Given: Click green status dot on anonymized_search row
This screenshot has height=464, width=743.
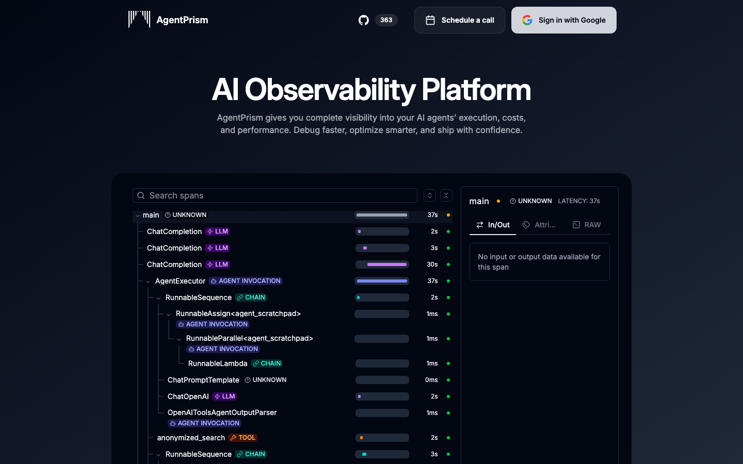Looking at the screenshot, I should pyautogui.click(x=448, y=438).
